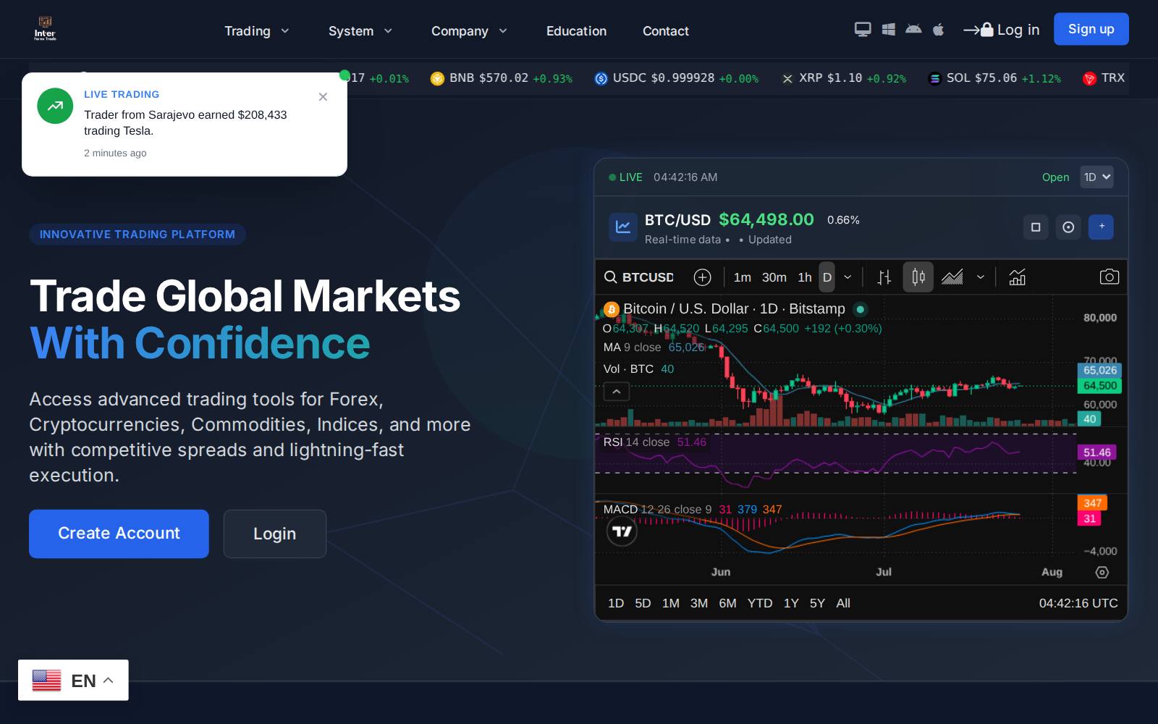Select the 1M date range
1158x724 pixels.
coord(671,603)
